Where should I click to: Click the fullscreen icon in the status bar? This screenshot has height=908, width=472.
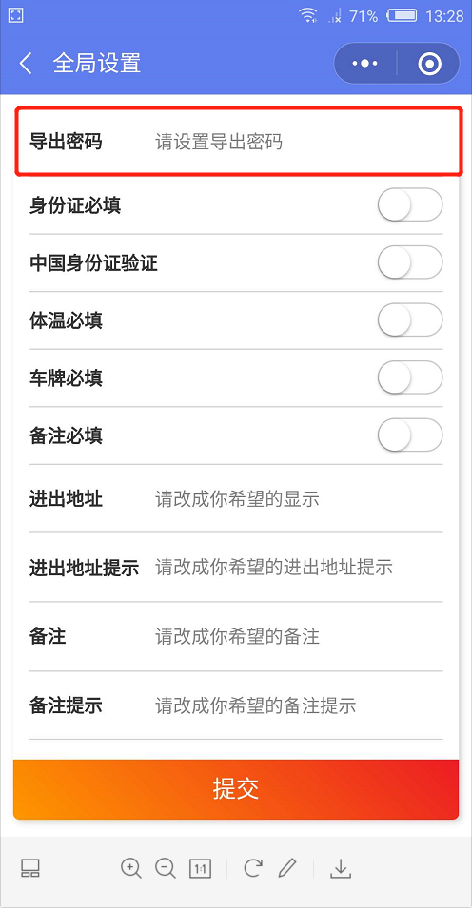15,15
